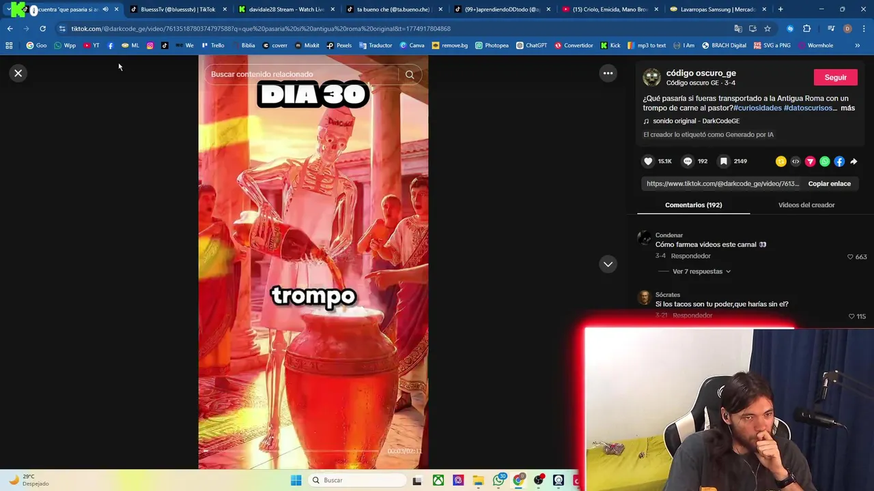
Task: Open Chrome three-dot menu
Action: pos(864,29)
